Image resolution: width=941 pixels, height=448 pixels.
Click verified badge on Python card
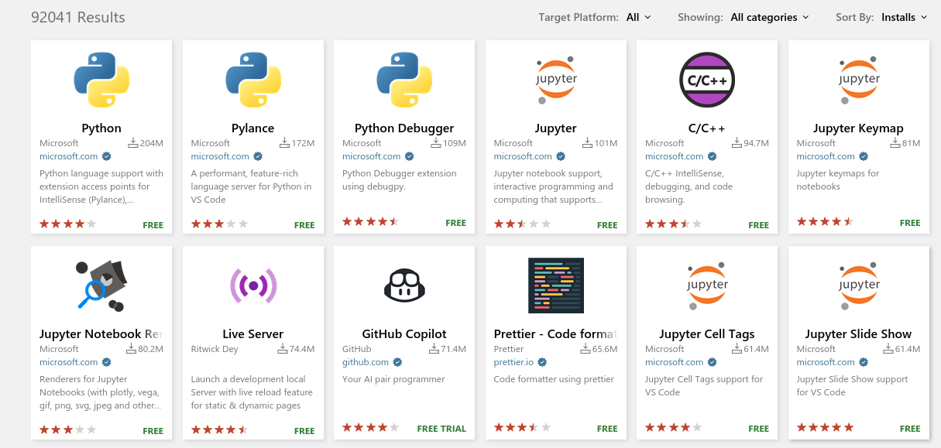pyautogui.click(x=107, y=156)
